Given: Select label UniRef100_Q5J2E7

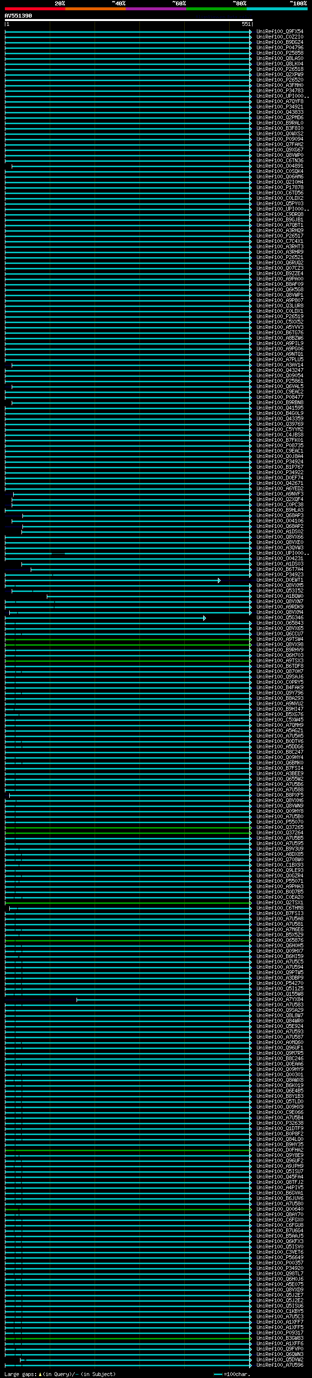Looking at the screenshot, I should click(x=279, y=1295).
